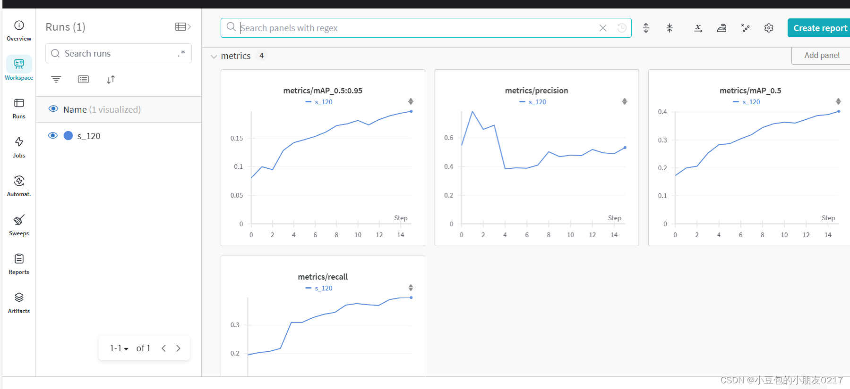Hide run s_120 with eye icon
This screenshot has height=389, width=850.
tap(53, 136)
